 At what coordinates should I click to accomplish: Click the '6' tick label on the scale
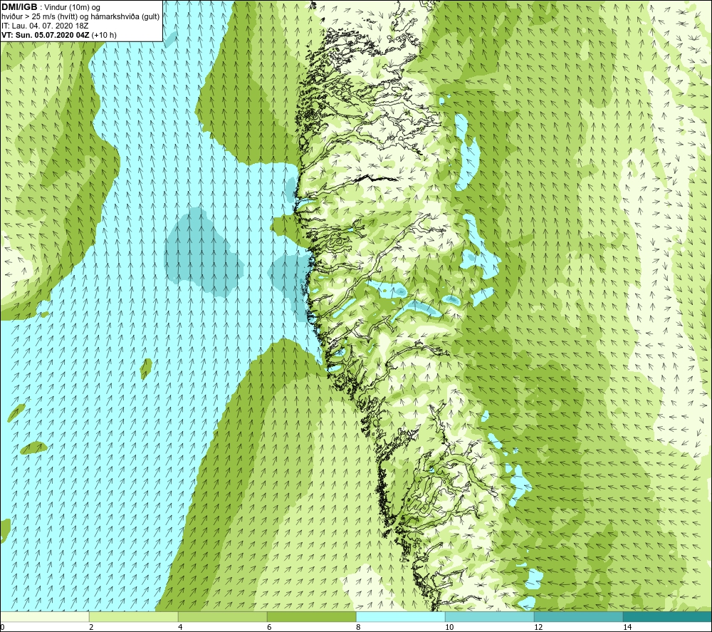tap(269, 627)
